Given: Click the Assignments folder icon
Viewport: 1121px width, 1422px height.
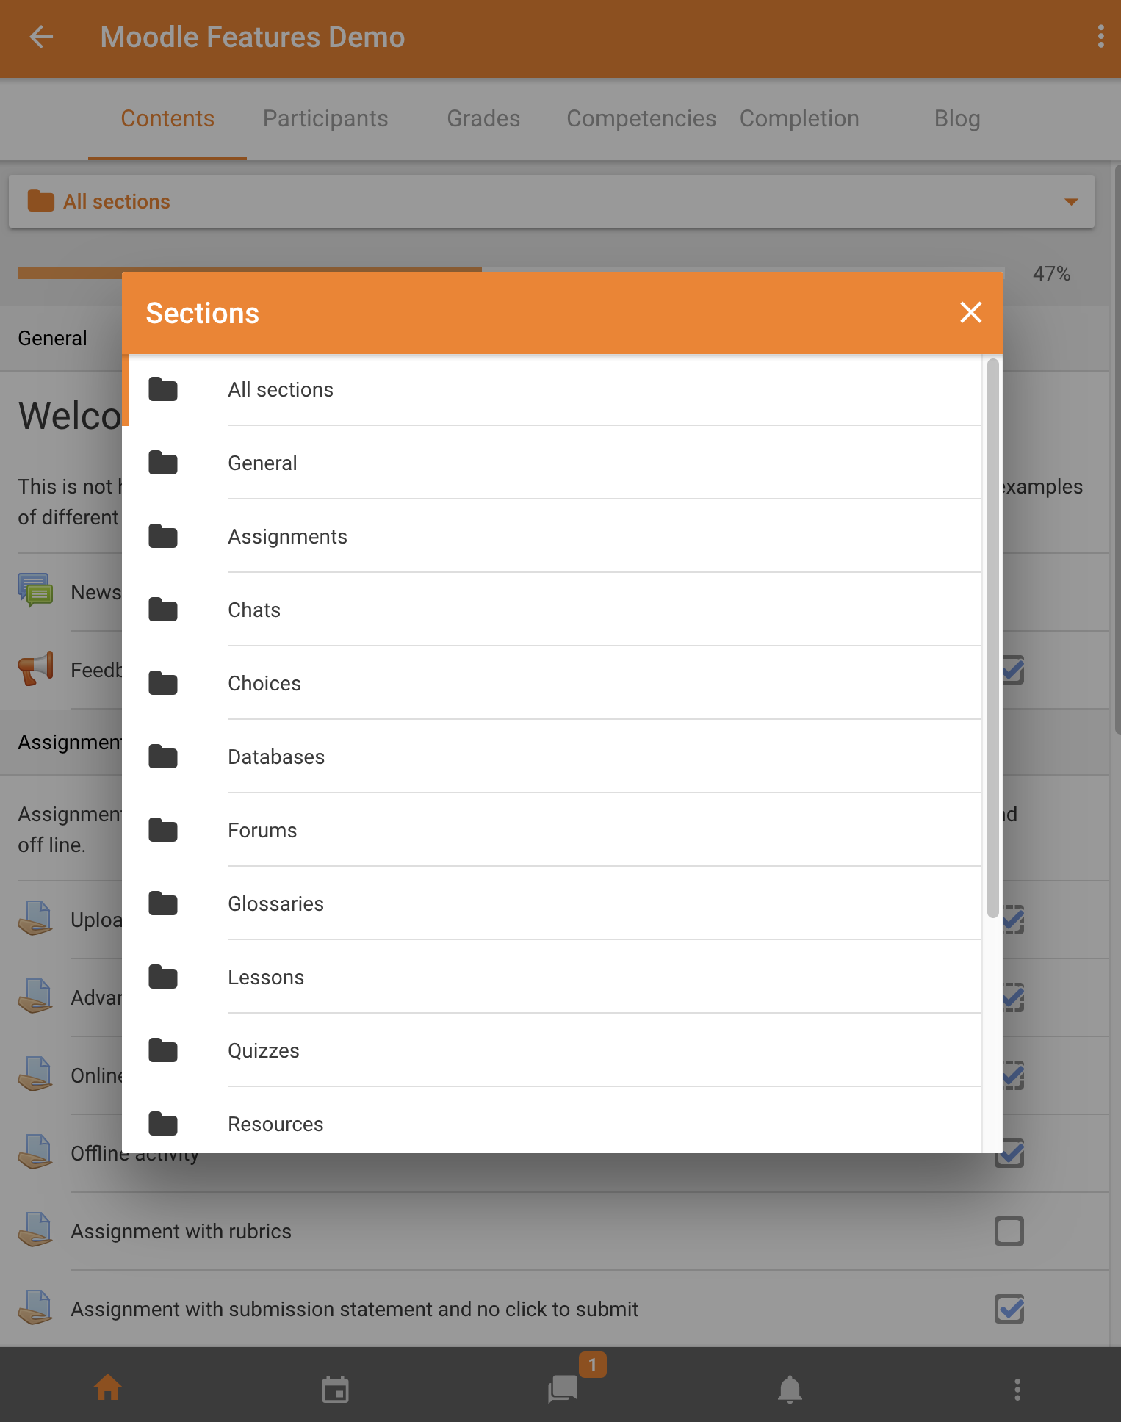Looking at the screenshot, I should [x=163, y=536].
